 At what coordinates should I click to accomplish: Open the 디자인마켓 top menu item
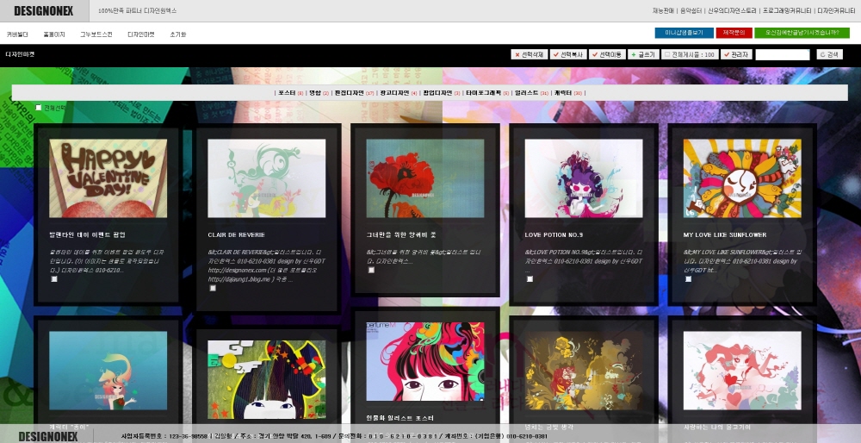[x=141, y=34]
